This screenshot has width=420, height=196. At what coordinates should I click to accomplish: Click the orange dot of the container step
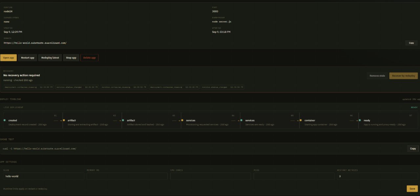coord(301,120)
